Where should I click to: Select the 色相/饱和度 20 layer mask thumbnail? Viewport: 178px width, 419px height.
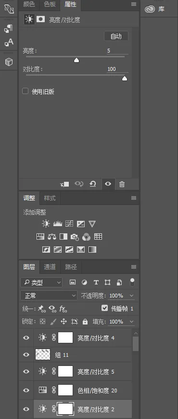pyautogui.click(x=65, y=391)
